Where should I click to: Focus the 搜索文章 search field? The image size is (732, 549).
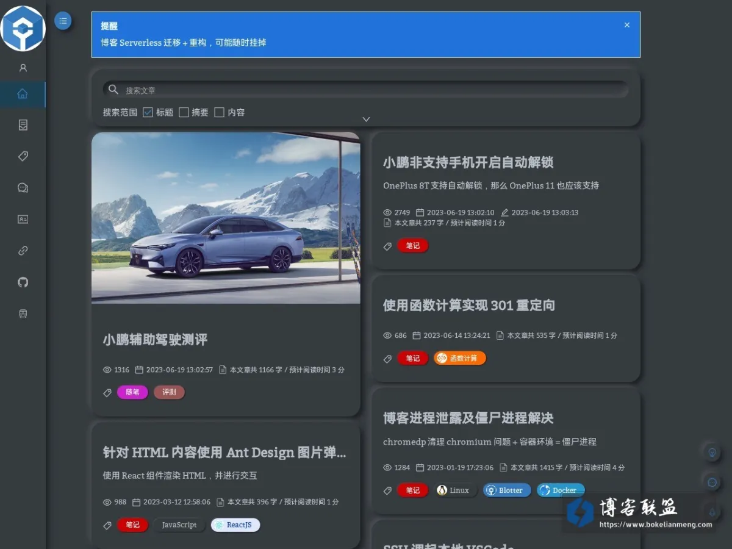pos(366,90)
